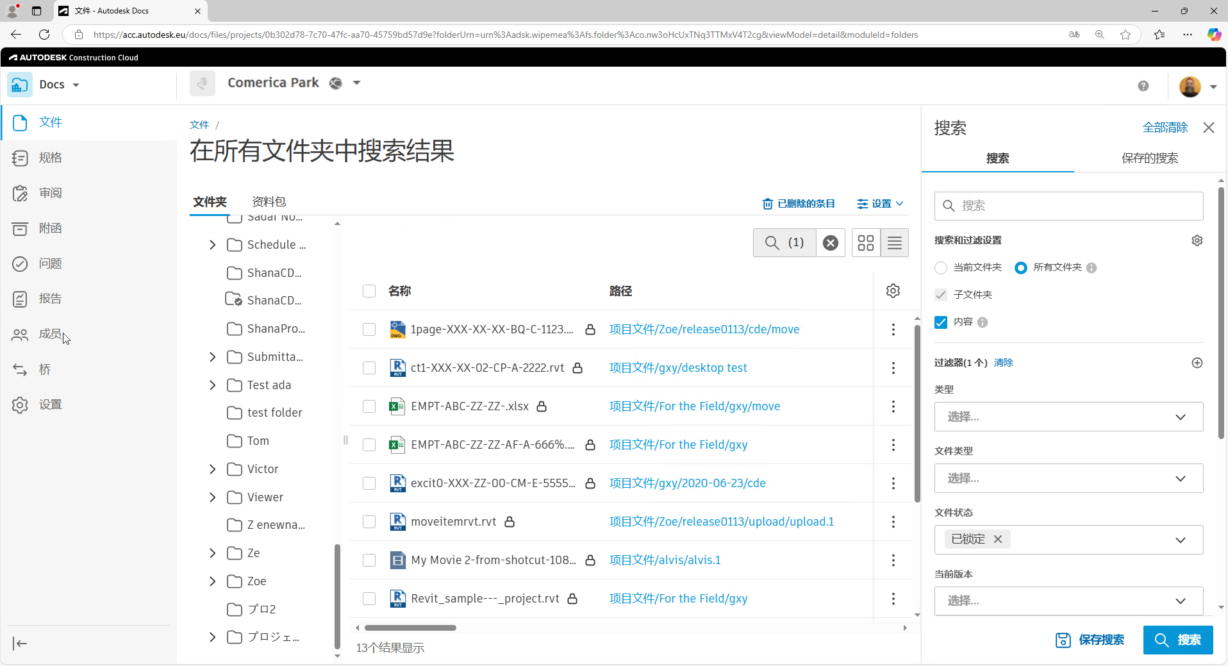This screenshot has height=666, width=1228.
Task: Open more actions for moveitemrvt.rvt
Action: tap(893, 522)
